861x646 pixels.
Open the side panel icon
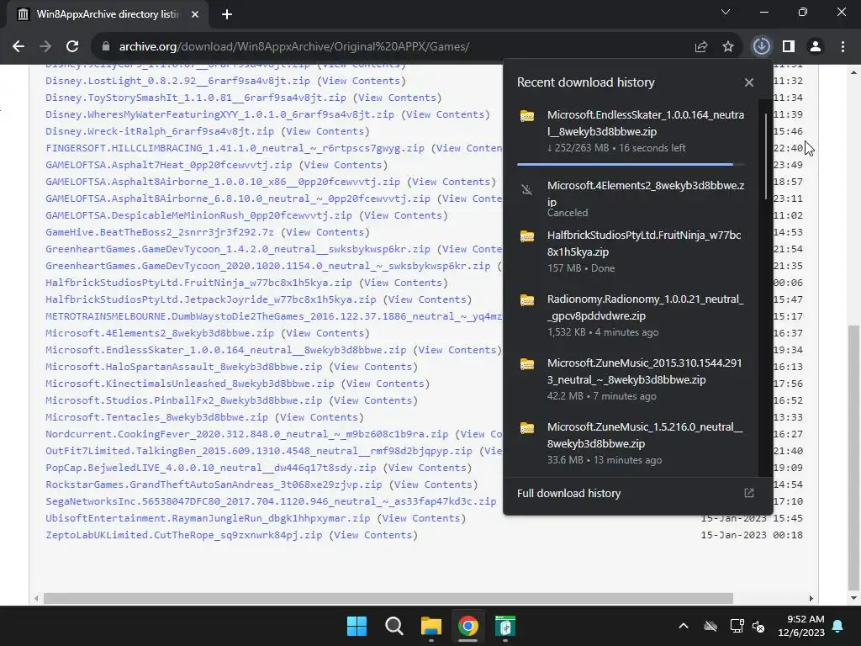789,47
